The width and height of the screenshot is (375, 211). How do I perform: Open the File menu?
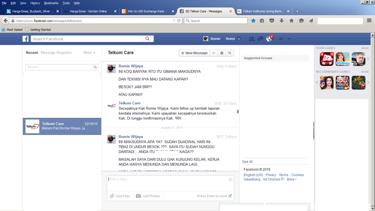[4, 3]
